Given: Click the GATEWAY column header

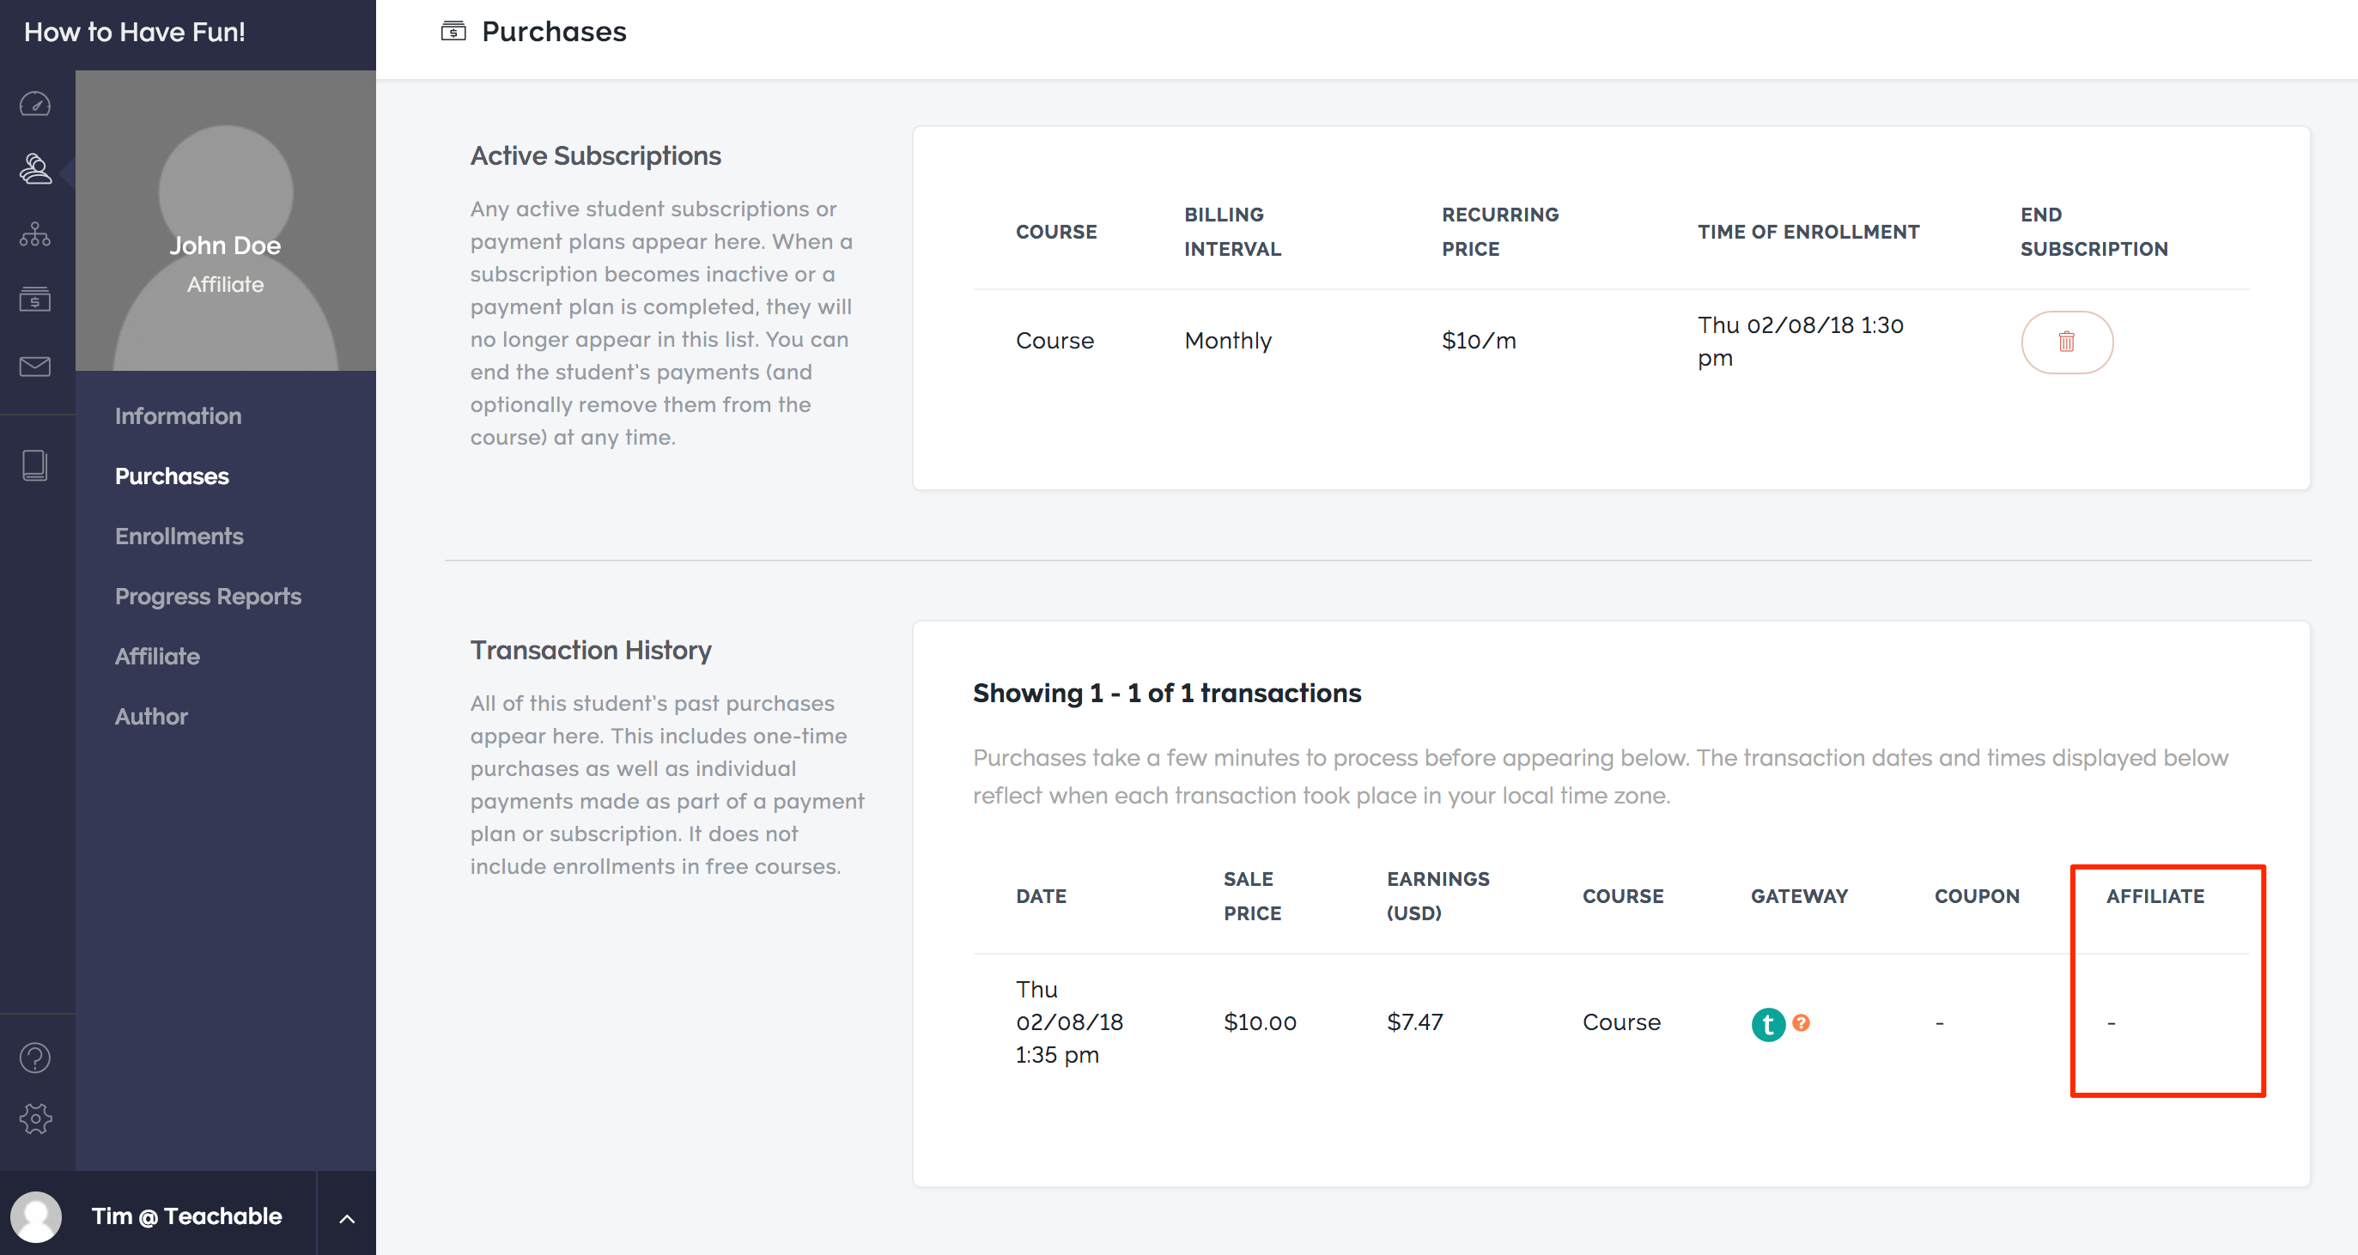Looking at the screenshot, I should [x=1799, y=896].
